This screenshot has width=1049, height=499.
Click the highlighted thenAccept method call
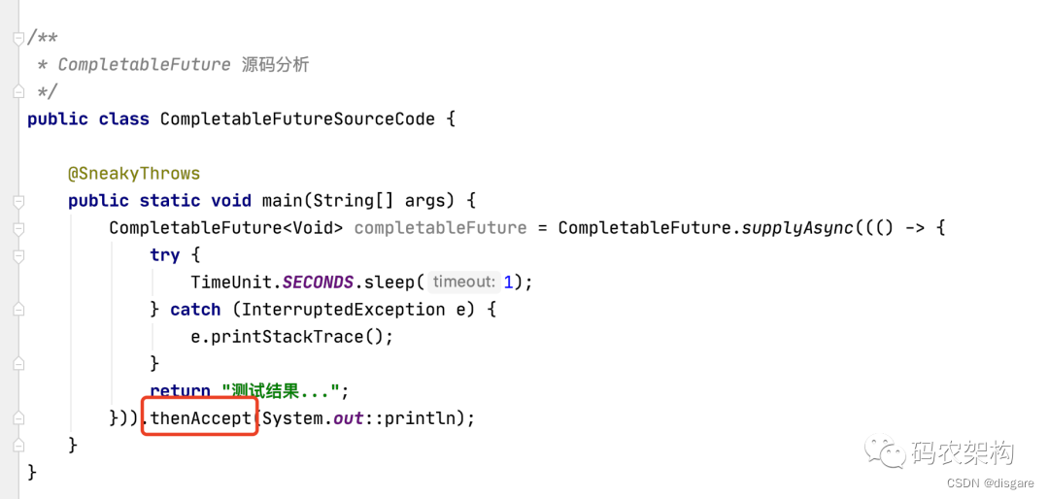[x=201, y=418]
